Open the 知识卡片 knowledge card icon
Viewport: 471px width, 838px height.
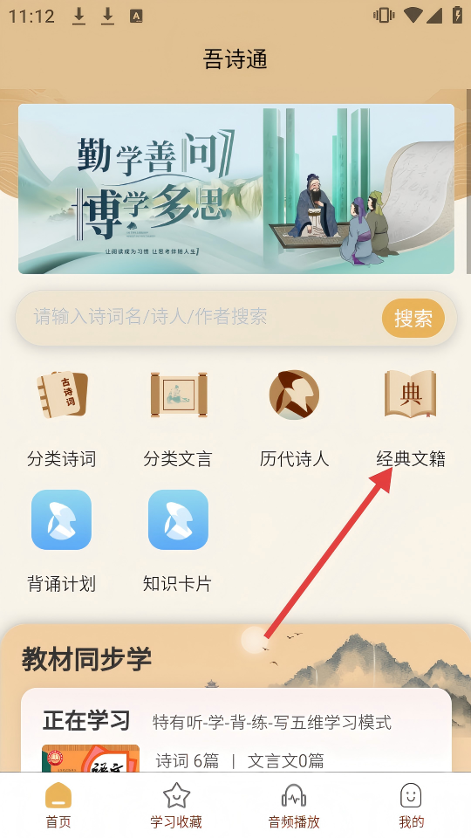click(x=178, y=519)
